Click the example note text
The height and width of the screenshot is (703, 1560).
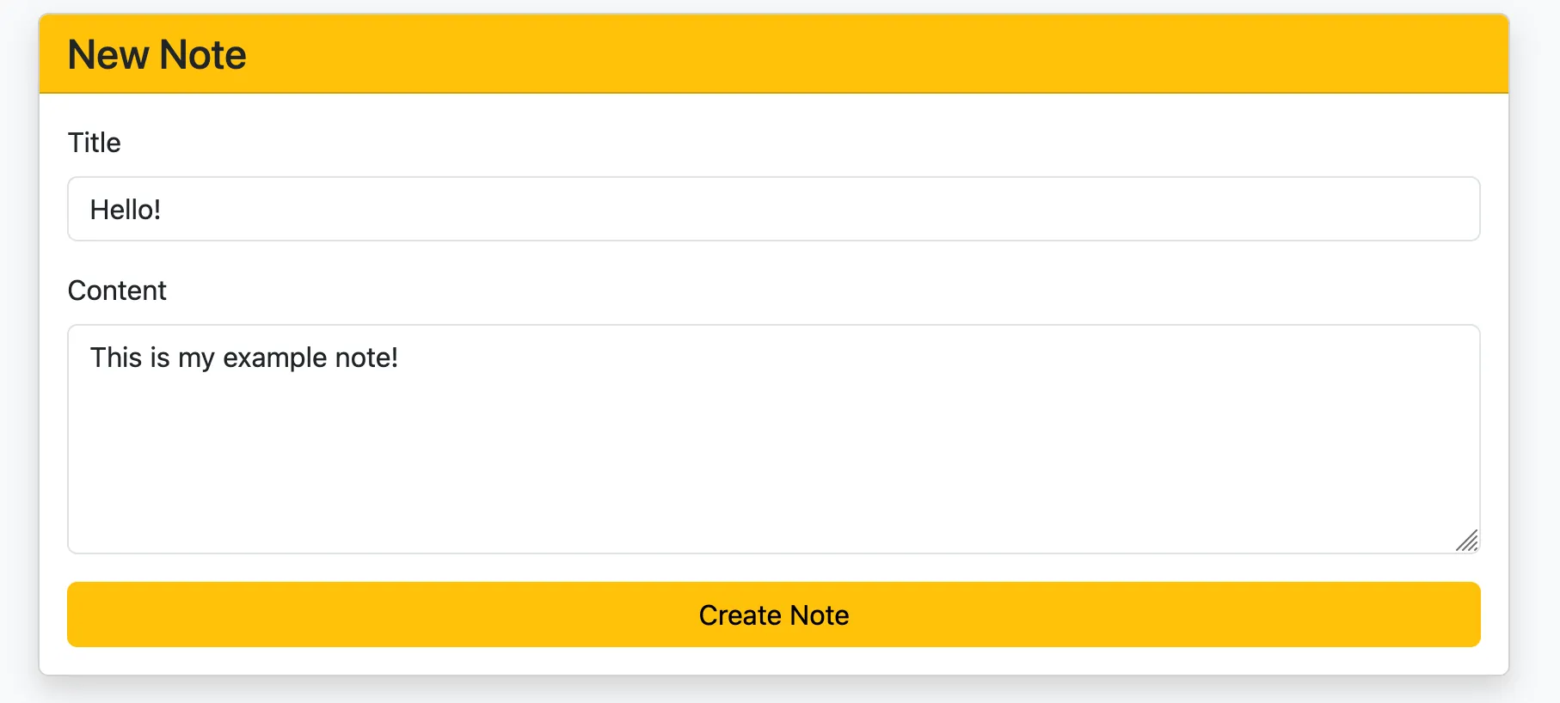coord(243,357)
